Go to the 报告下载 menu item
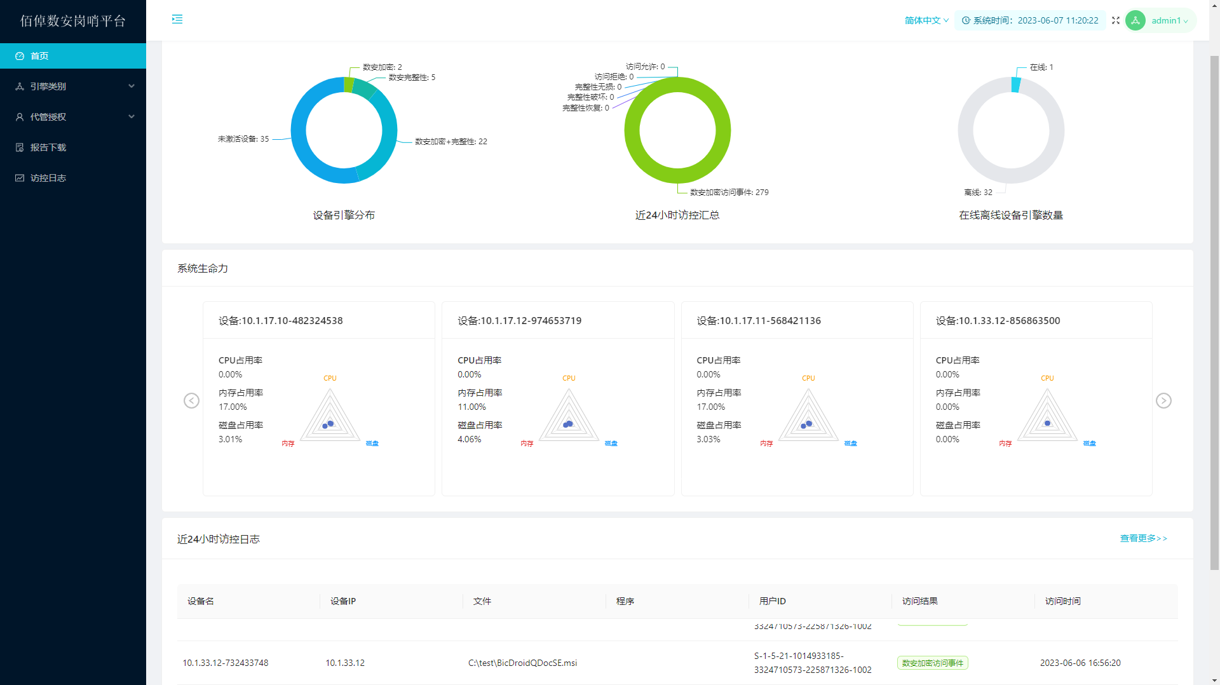The width and height of the screenshot is (1220, 685). (48, 147)
